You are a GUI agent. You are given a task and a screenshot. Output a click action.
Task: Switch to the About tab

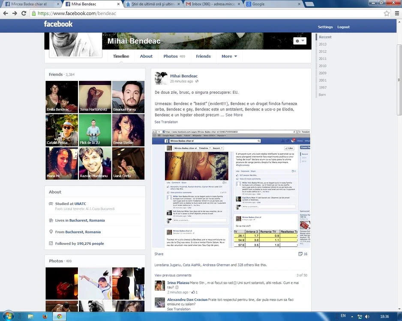[x=146, y=56]
